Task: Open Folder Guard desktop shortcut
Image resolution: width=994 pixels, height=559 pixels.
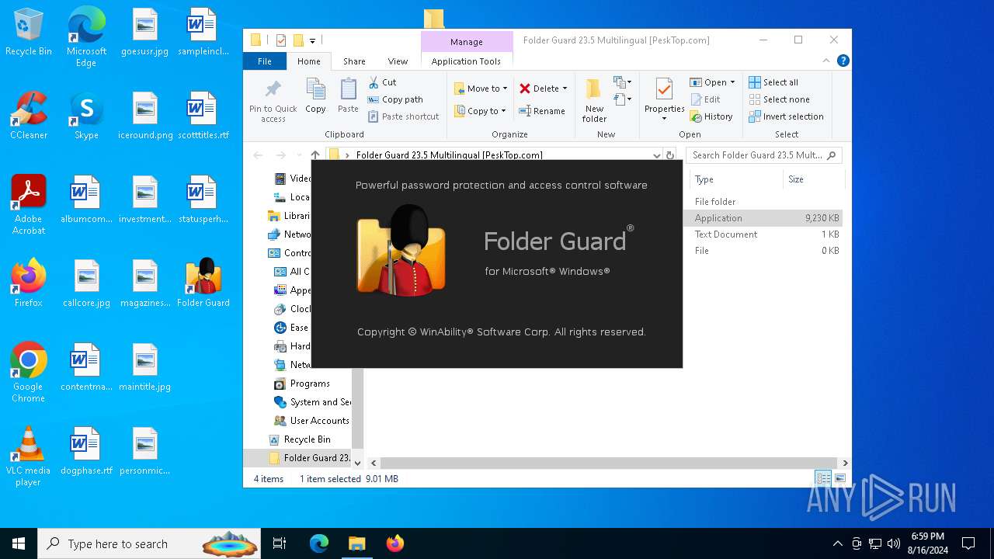Action: pyautogui.click(x=203, y=283)
